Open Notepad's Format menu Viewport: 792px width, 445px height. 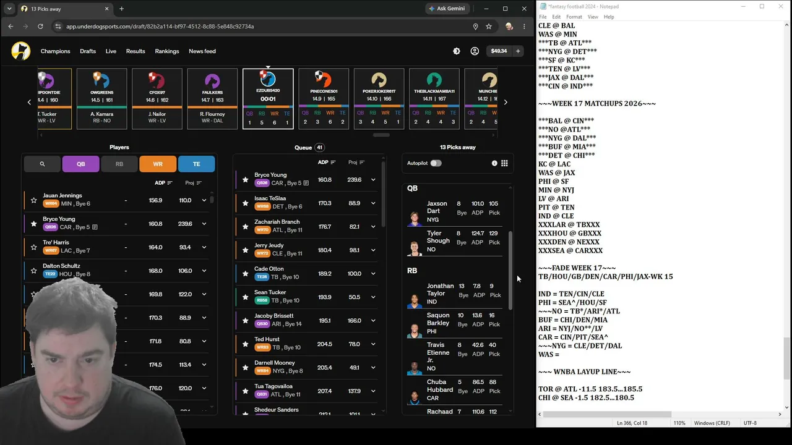574,17
